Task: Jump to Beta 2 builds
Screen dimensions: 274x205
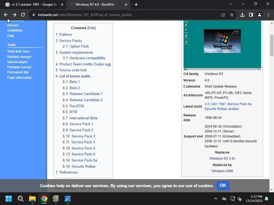Action: point(75,88)
